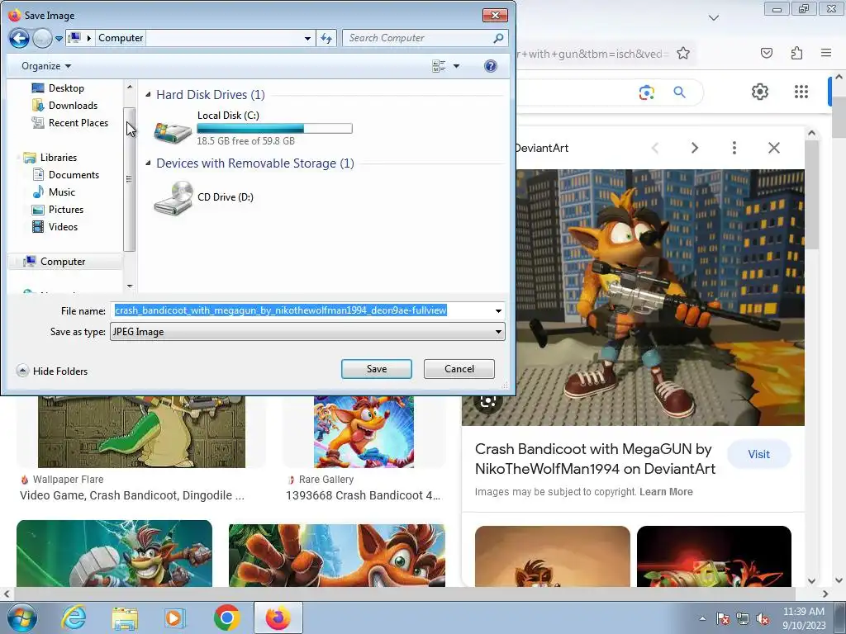Open the help button in the Save dialog
The image size is (846, 634).
pyautogui.click(x=491, y=66)
